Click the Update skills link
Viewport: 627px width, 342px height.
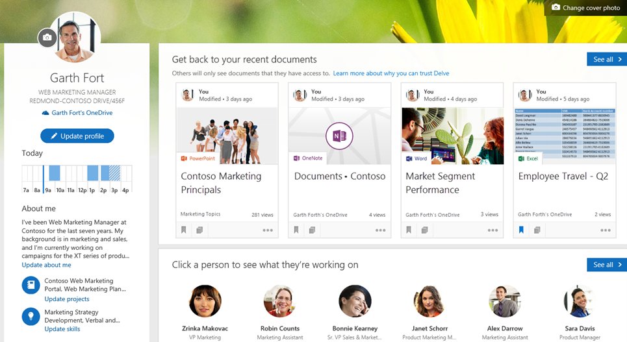coord(62,329)
